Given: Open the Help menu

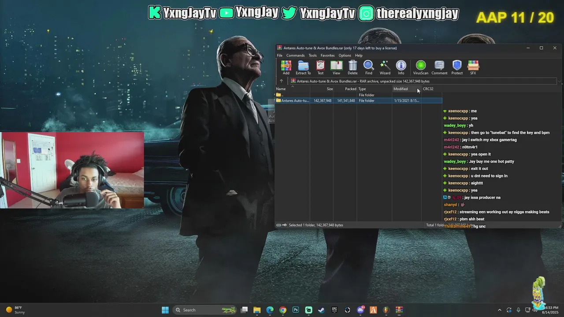Looking at the screenshot, I should 359,55.
